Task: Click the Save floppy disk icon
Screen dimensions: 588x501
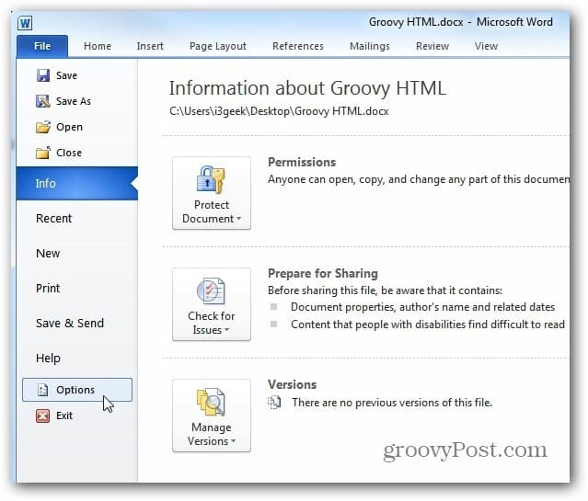Action: 43,75
